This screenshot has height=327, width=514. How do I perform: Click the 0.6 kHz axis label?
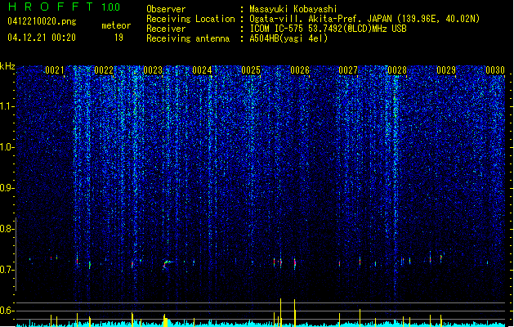(7, 311)
